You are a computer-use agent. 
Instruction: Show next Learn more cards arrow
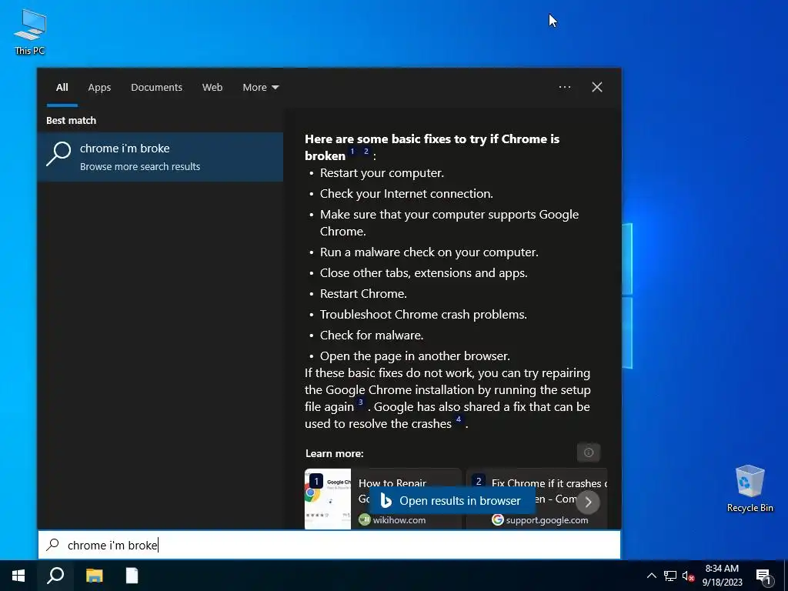pyautogui.click(x=588, y=502)
